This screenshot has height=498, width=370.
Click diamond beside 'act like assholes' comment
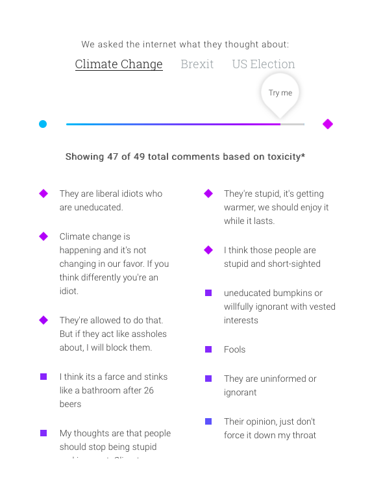tap(43, 320)
